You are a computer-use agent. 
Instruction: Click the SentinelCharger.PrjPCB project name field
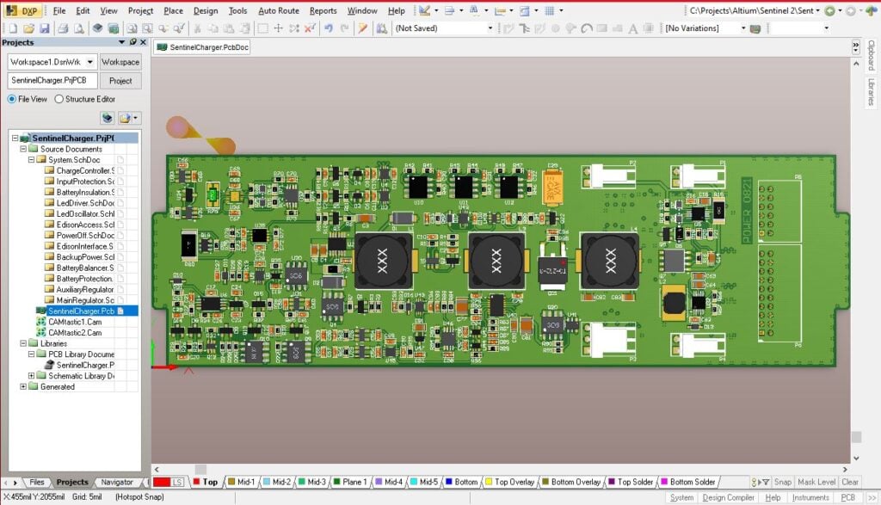coord(52,80)
